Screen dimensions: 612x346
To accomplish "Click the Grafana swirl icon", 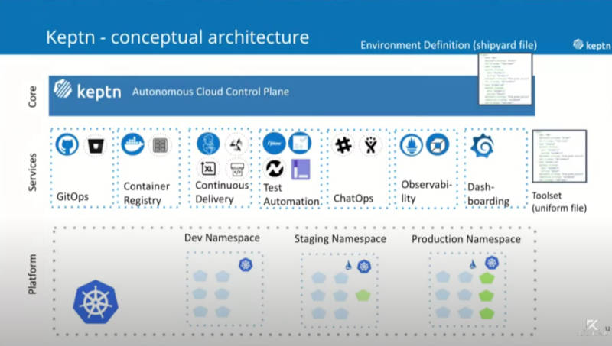I will click(x=483, y=146).
